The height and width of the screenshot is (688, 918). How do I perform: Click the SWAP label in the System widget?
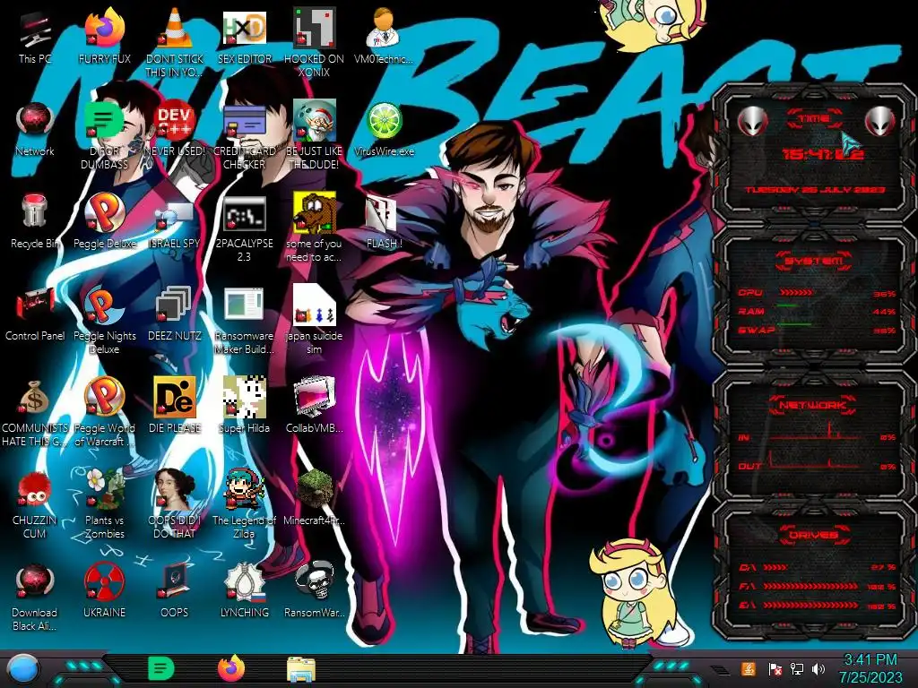point(757,330)
